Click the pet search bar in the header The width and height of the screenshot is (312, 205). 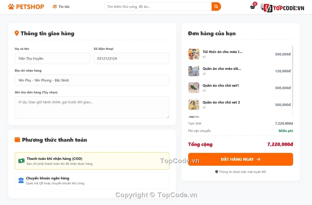point(158,6)
